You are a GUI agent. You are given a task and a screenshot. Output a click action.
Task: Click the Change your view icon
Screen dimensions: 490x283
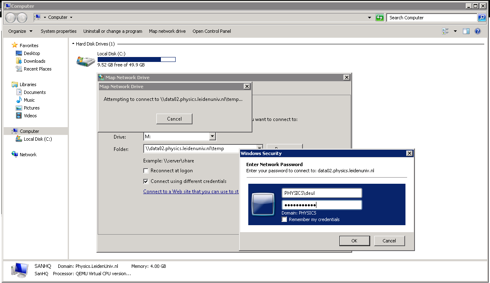pyautogui.click(x=446, y=31)
